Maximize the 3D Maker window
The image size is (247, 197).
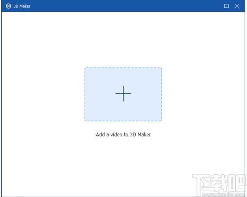pos(226,6)
